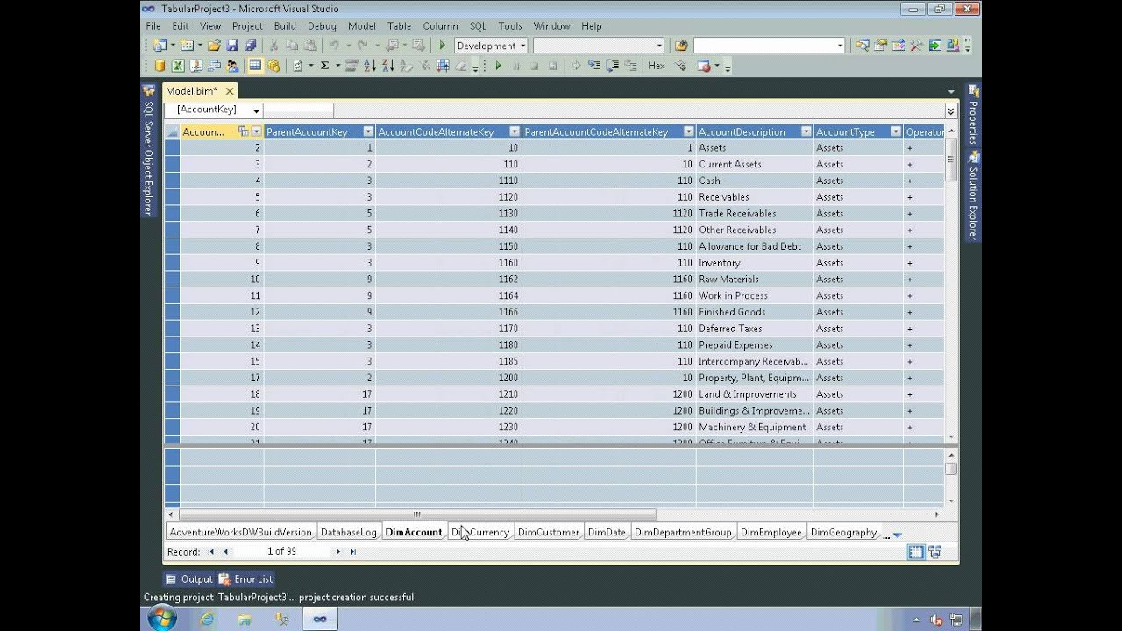Viewport: 1122px width, 631px height.
Task: Open the Project menu
Action: (247, 26)
